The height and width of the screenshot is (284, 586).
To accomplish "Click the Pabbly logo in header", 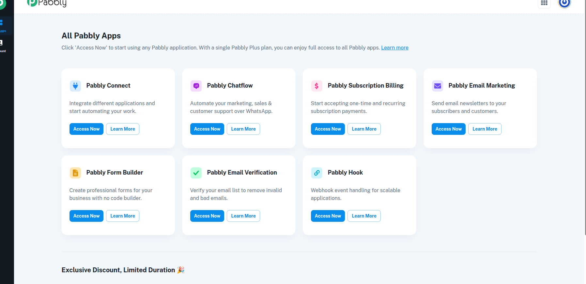I will tap(47, 3).
